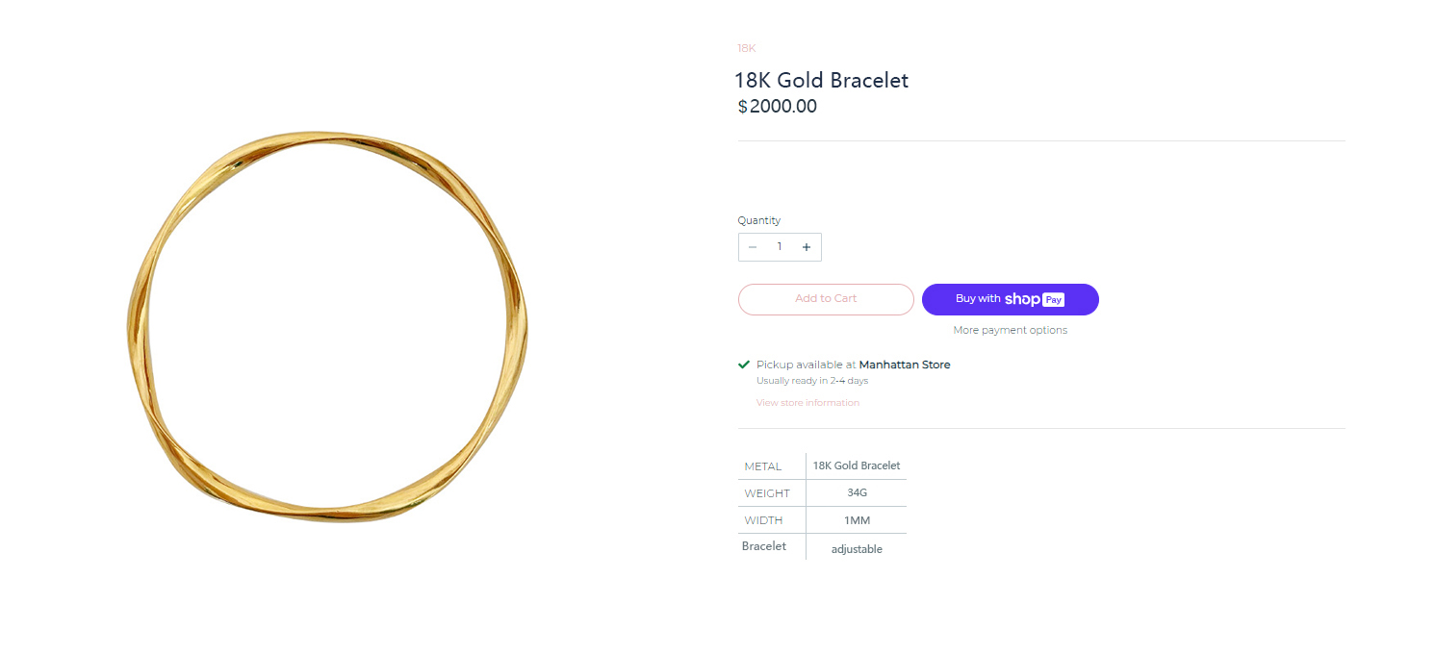Buy now with Shop Pay
The width and height of the screenshot is (1435, 654).
click(1011, 299)
